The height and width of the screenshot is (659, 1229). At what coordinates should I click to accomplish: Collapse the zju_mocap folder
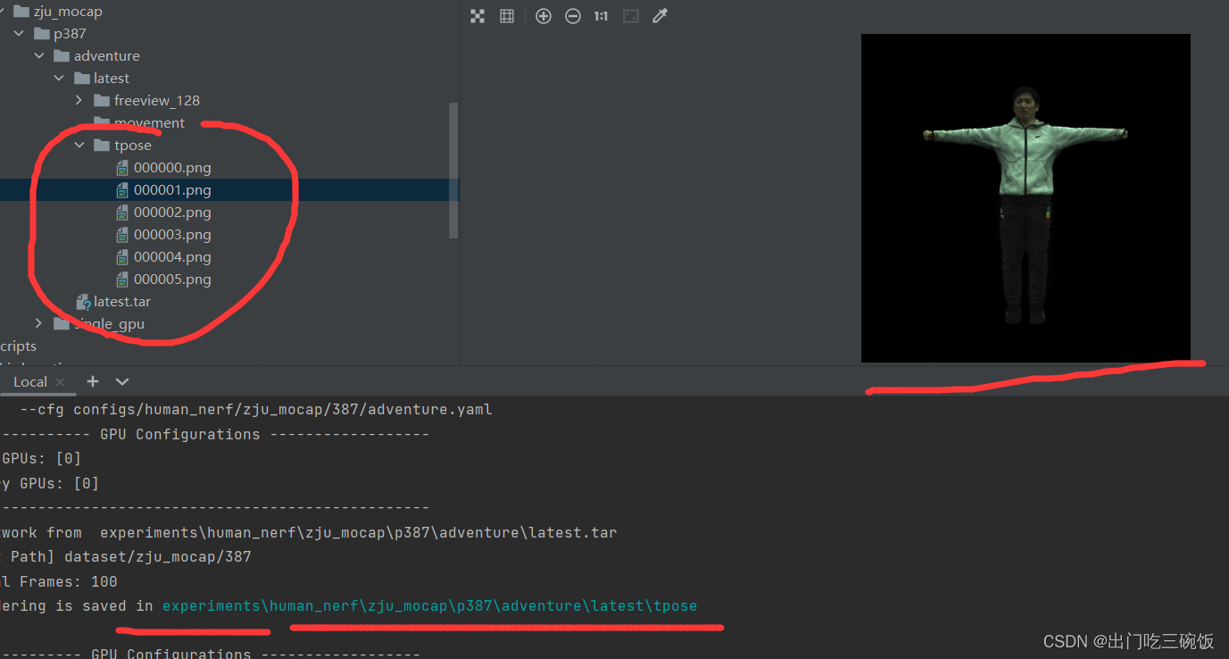(x=0, y=12)
